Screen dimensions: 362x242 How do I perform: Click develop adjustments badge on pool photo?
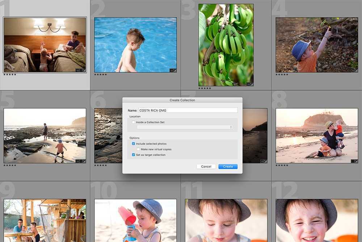pyautogui.click(x=175, y=71)
